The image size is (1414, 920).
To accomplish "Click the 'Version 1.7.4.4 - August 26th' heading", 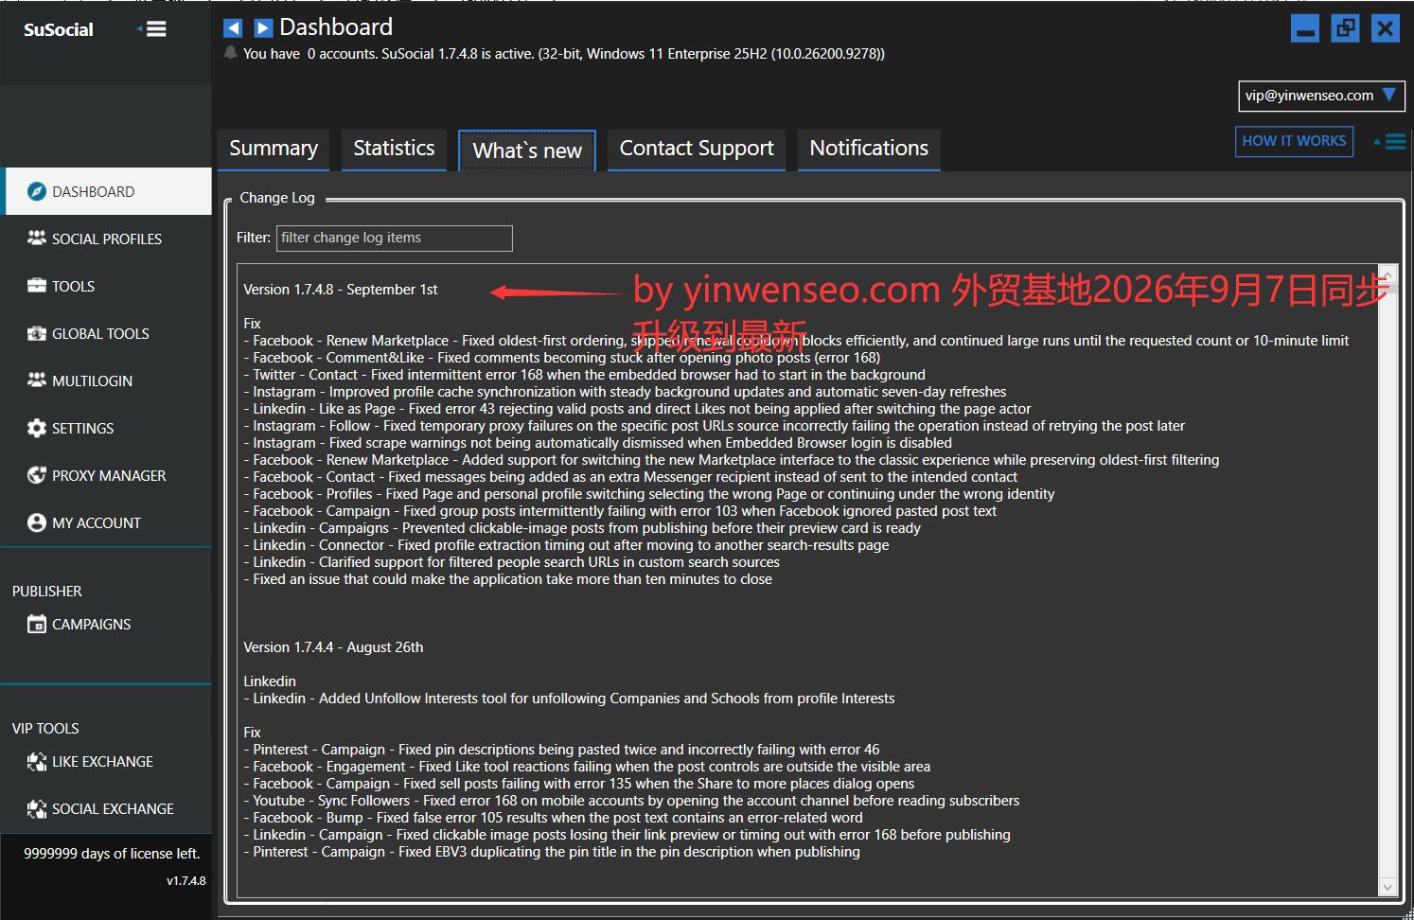I will pyautogui.click(x=333, y=647).
